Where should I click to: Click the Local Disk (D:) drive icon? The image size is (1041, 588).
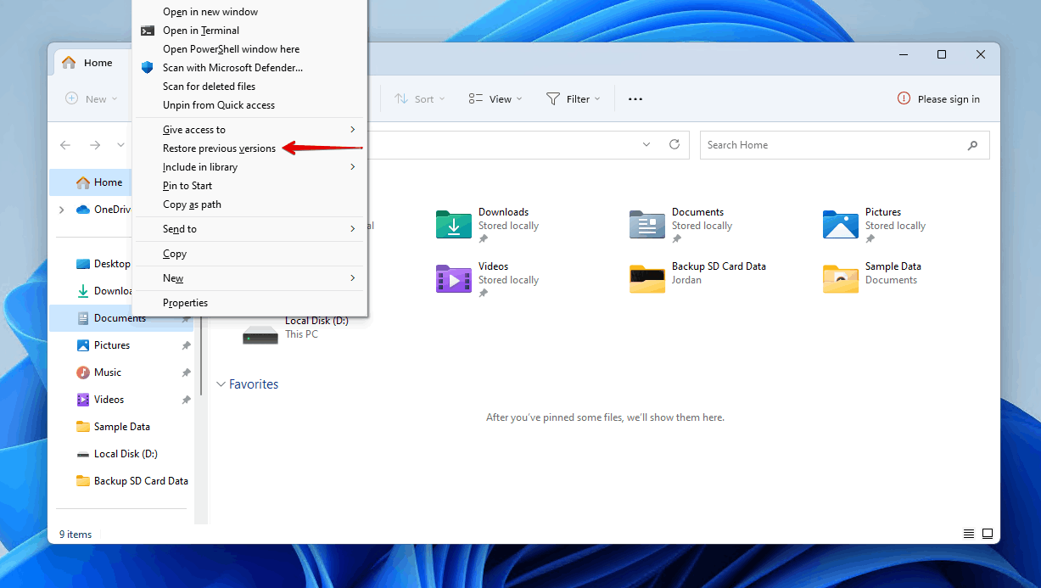[260, 333]
